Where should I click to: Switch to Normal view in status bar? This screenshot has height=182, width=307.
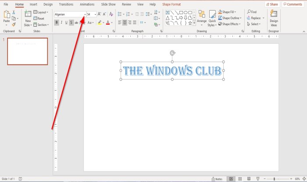point(231,179)
